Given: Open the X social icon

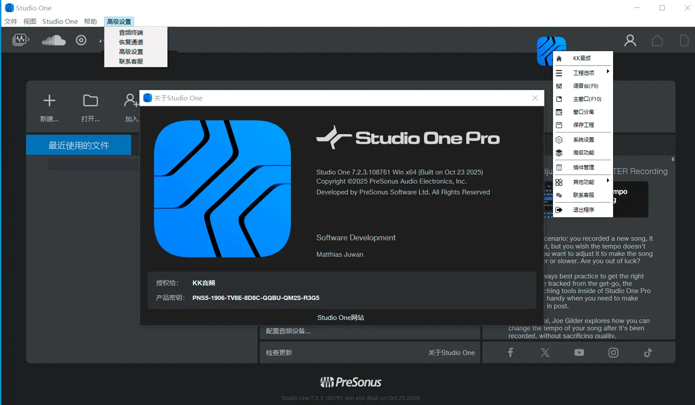Looking at the screenshot, I should pyautogui.click(x=545, y=353).
